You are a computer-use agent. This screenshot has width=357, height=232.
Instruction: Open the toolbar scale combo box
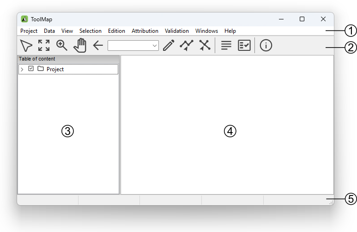tap(133, 46)
